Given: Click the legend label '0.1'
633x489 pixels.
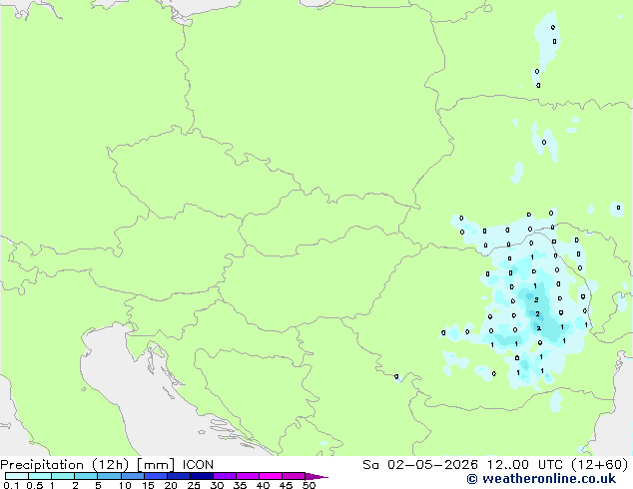Looking at the screenshot, I should click(11, 485).
